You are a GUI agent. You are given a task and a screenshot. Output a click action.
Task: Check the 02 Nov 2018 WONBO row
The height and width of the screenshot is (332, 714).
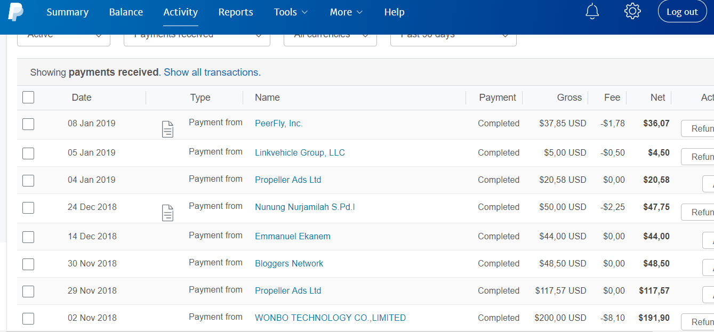[x=28, y=319]
